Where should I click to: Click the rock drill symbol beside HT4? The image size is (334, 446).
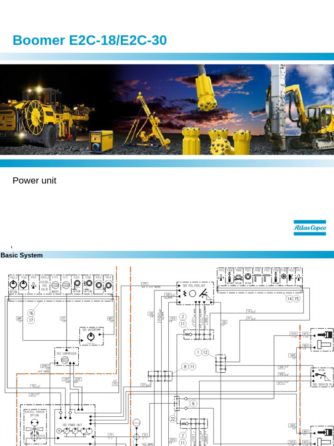pos(324,335)
